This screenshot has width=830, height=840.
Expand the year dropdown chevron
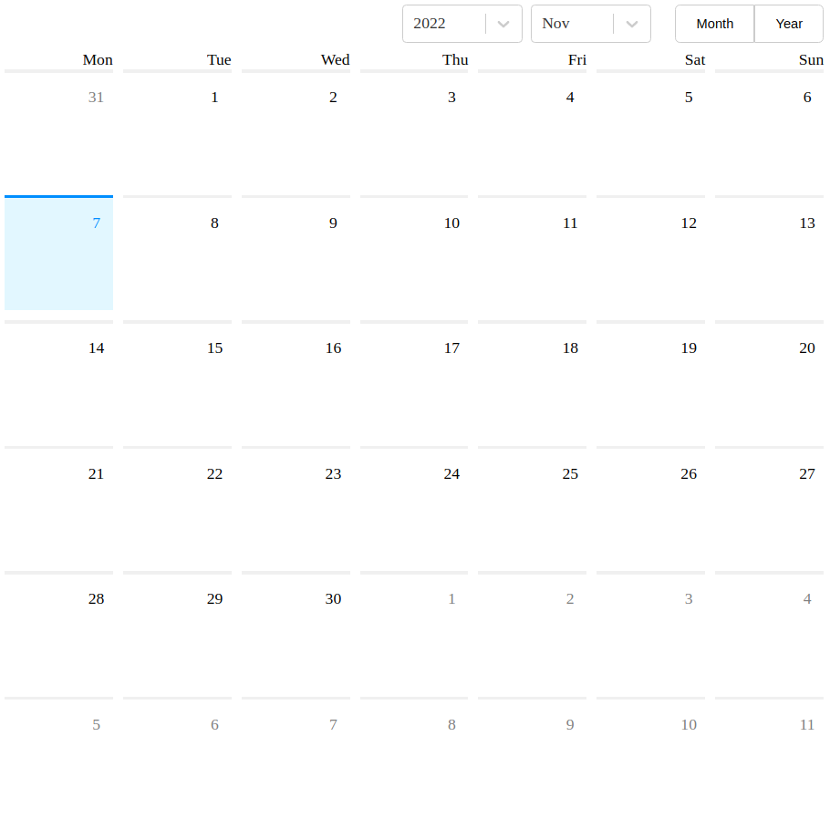[503, 24]
